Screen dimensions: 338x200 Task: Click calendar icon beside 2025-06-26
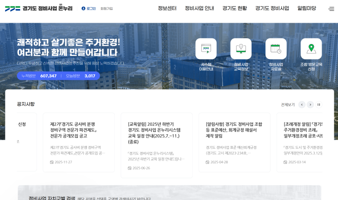(x=130, y=168)
